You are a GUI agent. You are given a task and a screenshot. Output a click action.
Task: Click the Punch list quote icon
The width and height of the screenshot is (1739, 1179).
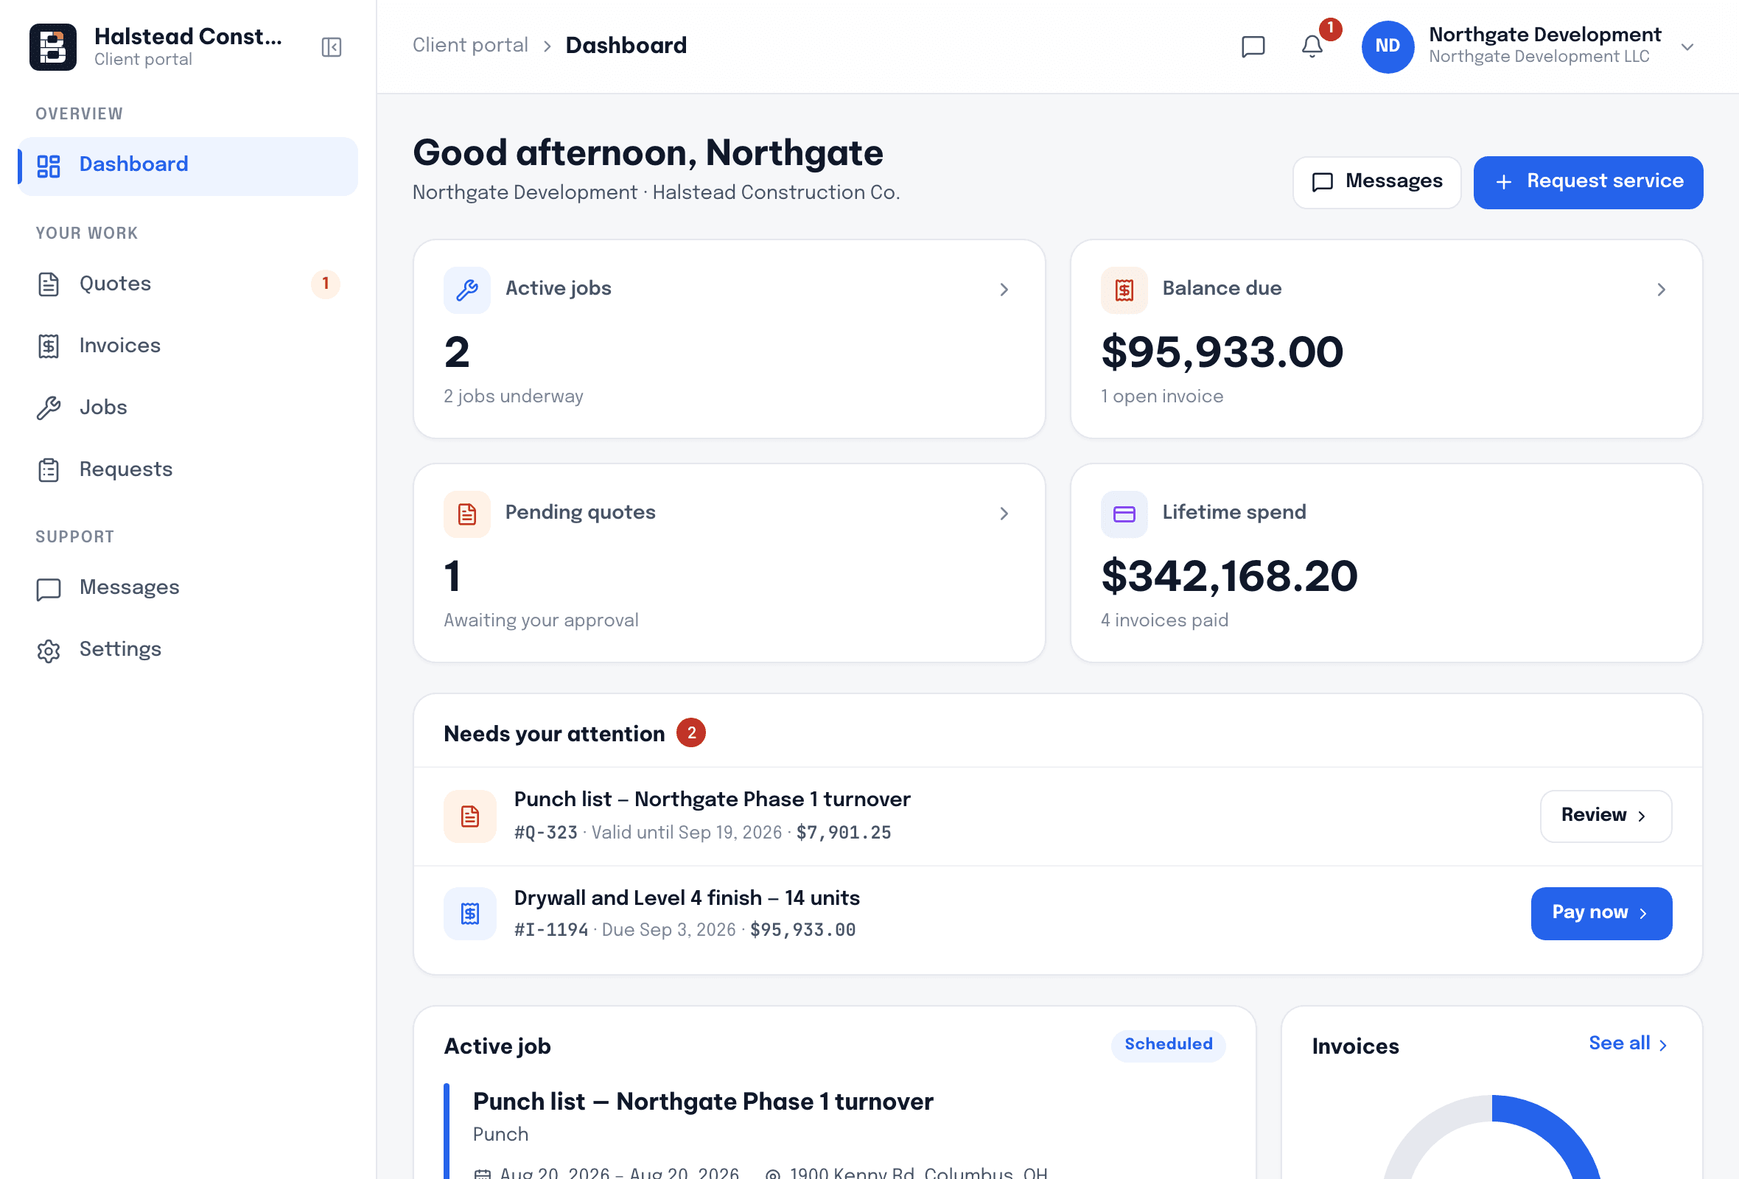(x=470, y=816)
